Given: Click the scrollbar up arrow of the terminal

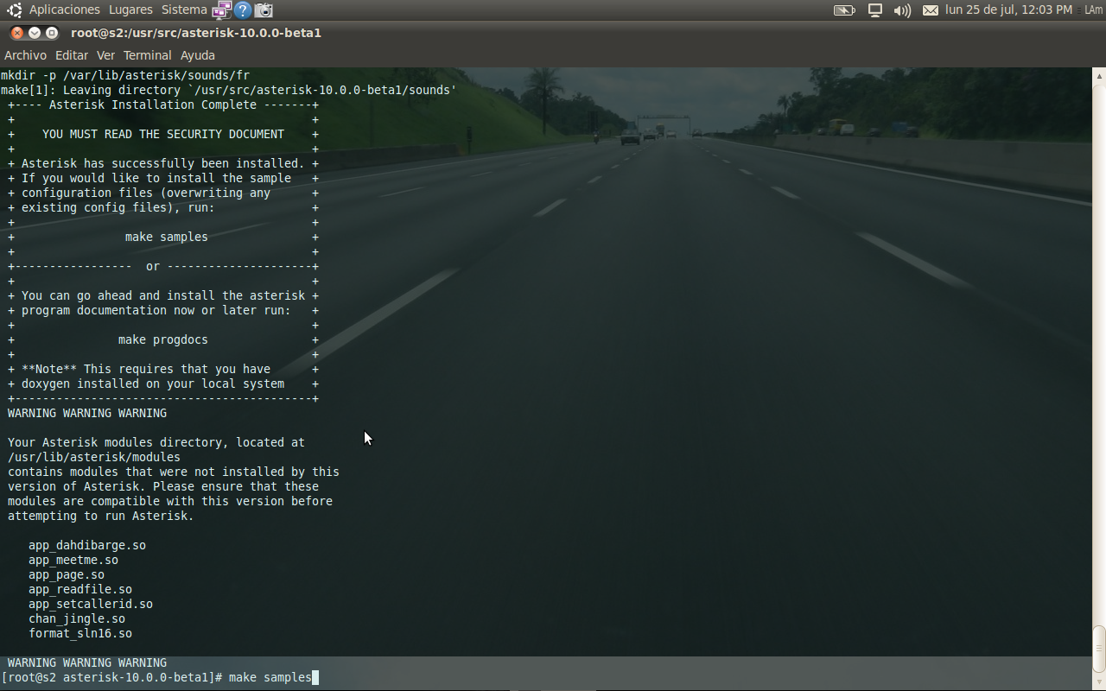Looking at the screenshot, I should 1099,75.
